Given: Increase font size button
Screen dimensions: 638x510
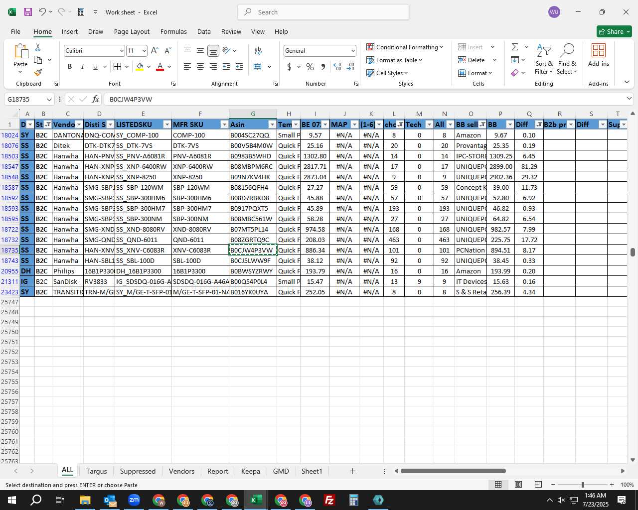Looking at the screenshot, I should point(155,51).
